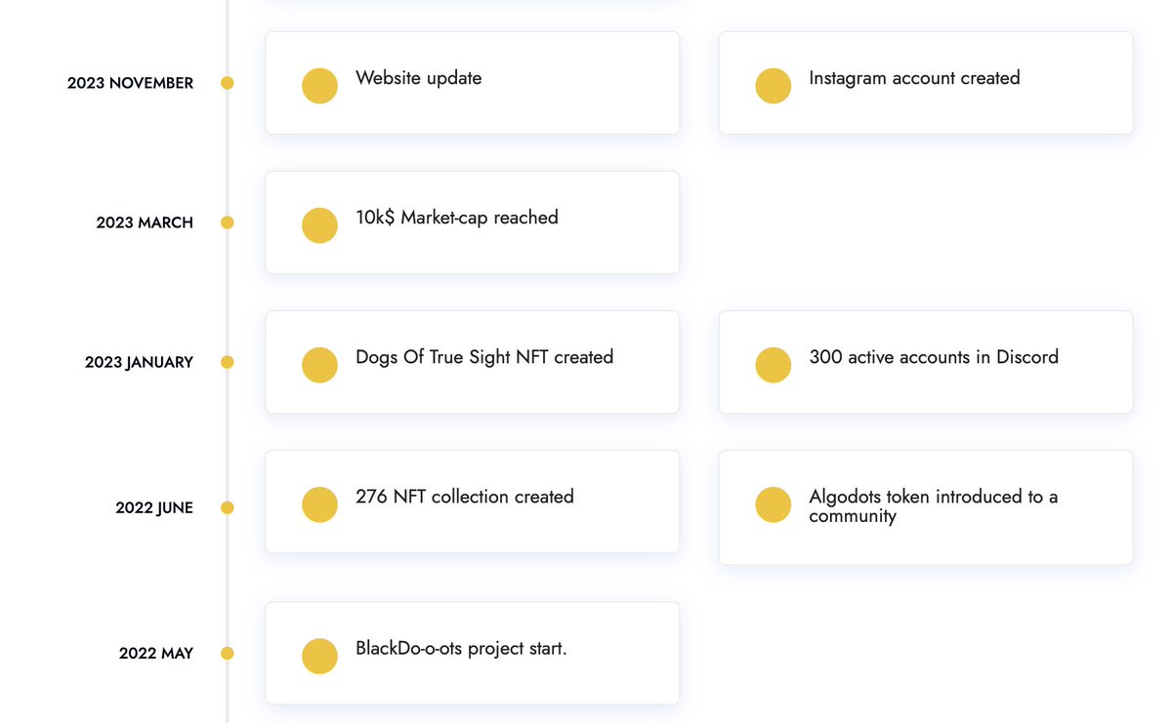Click the yellow circle beside Instagram account created
The image size is (1172, 723).
[x=773, y=86]
